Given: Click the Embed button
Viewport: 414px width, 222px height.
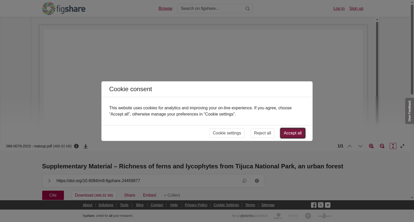Looking at the screenshot, I should (150, 195).
